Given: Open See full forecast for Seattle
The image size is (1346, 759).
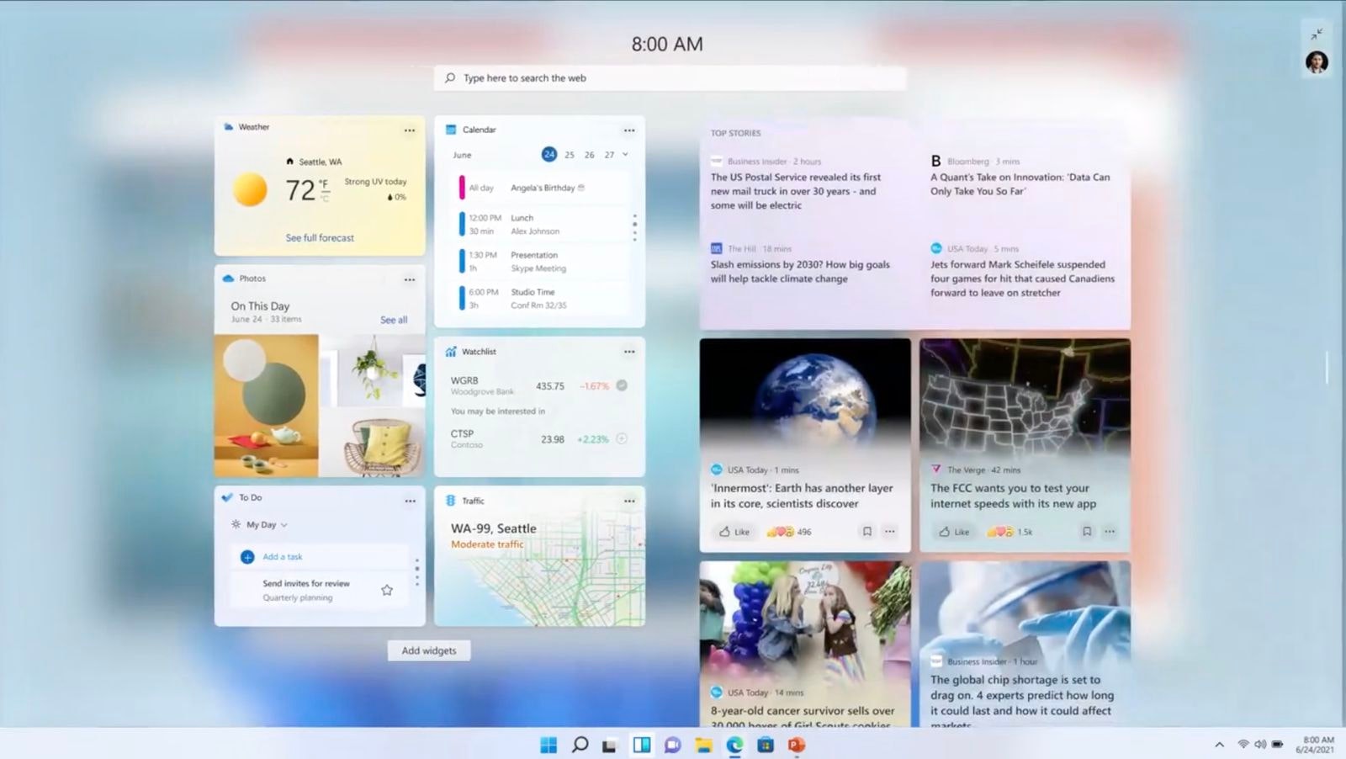Looking at the screenshot, I should pyautogui.click(x=320, y=237).
